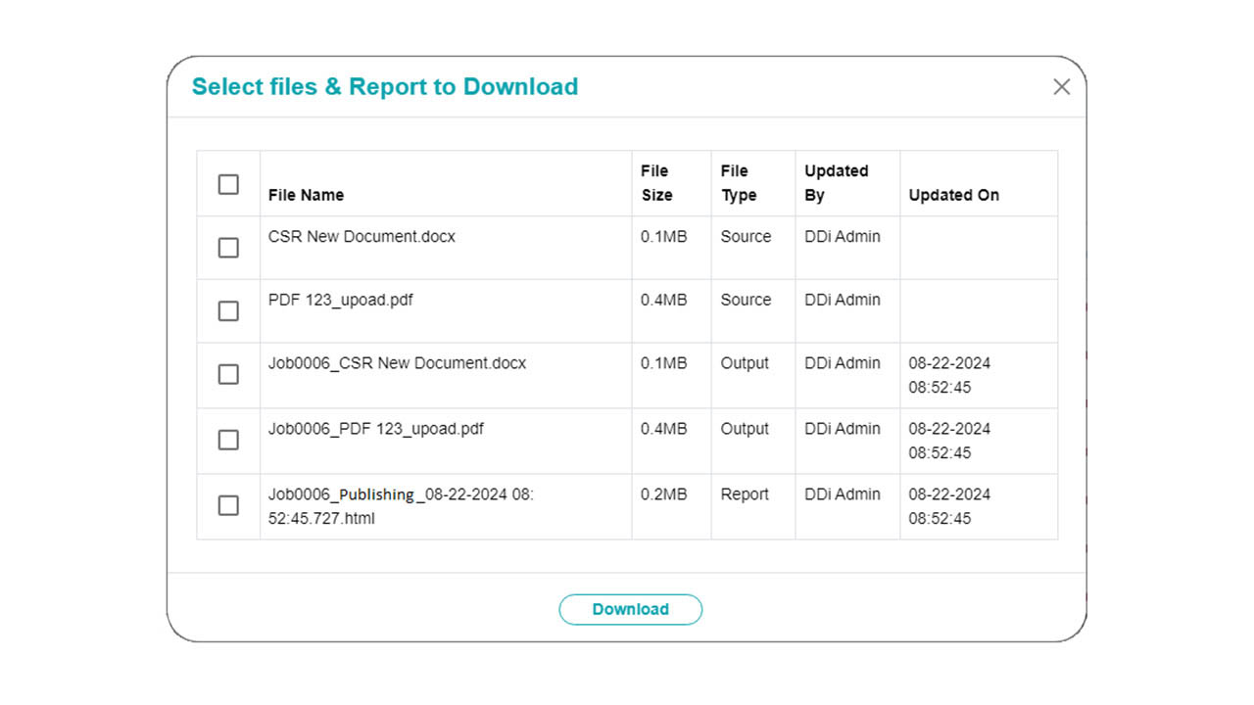This screenshot has height=705, width=1254.
Task: Click the Report file type cell
Action: [x=745, y=494]
